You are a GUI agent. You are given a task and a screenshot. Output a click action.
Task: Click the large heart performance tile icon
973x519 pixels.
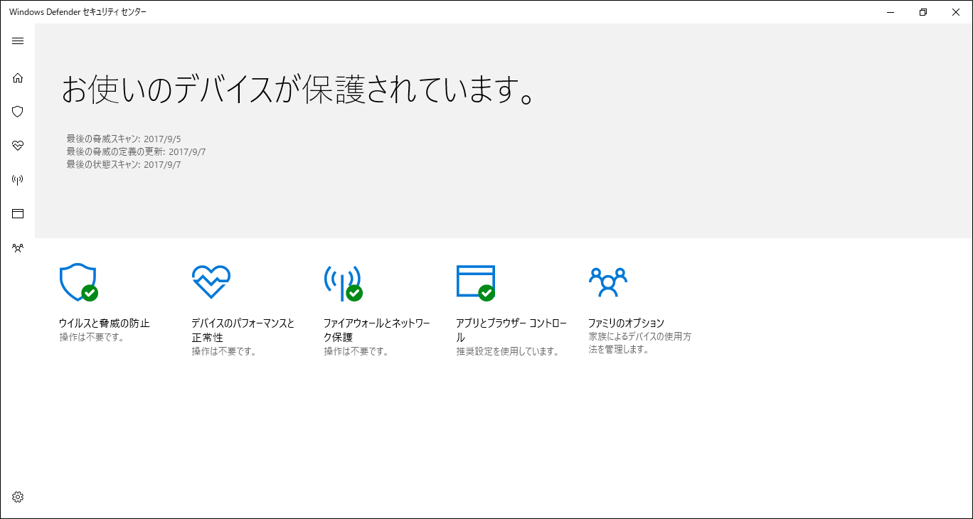[211, 282]
